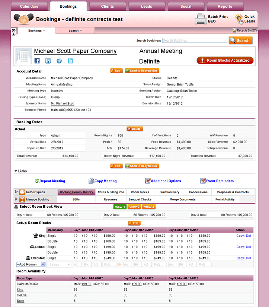Click the orange Search button
The height and width of the screenshot is (307, 269).
pos(241,41)
